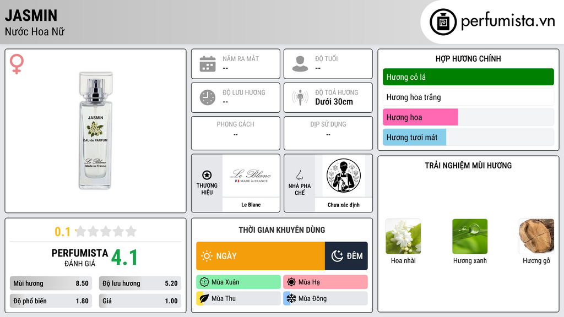Click the Perfumista đánh giá label
564x317 pixels.
(x=80, y=258)
